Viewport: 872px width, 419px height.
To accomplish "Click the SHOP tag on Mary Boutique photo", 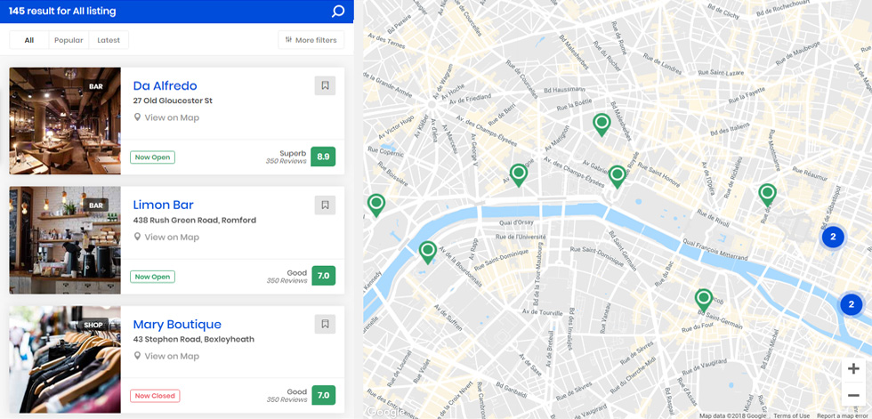I will [93, 325].
